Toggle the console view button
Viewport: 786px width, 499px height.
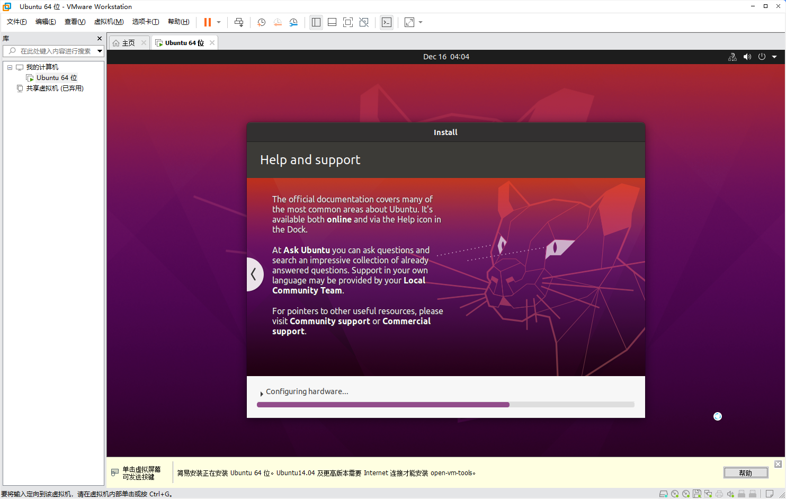(387, 22)
